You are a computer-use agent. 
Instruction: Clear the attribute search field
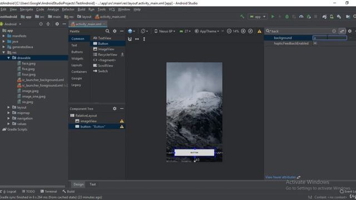(334, 31)
